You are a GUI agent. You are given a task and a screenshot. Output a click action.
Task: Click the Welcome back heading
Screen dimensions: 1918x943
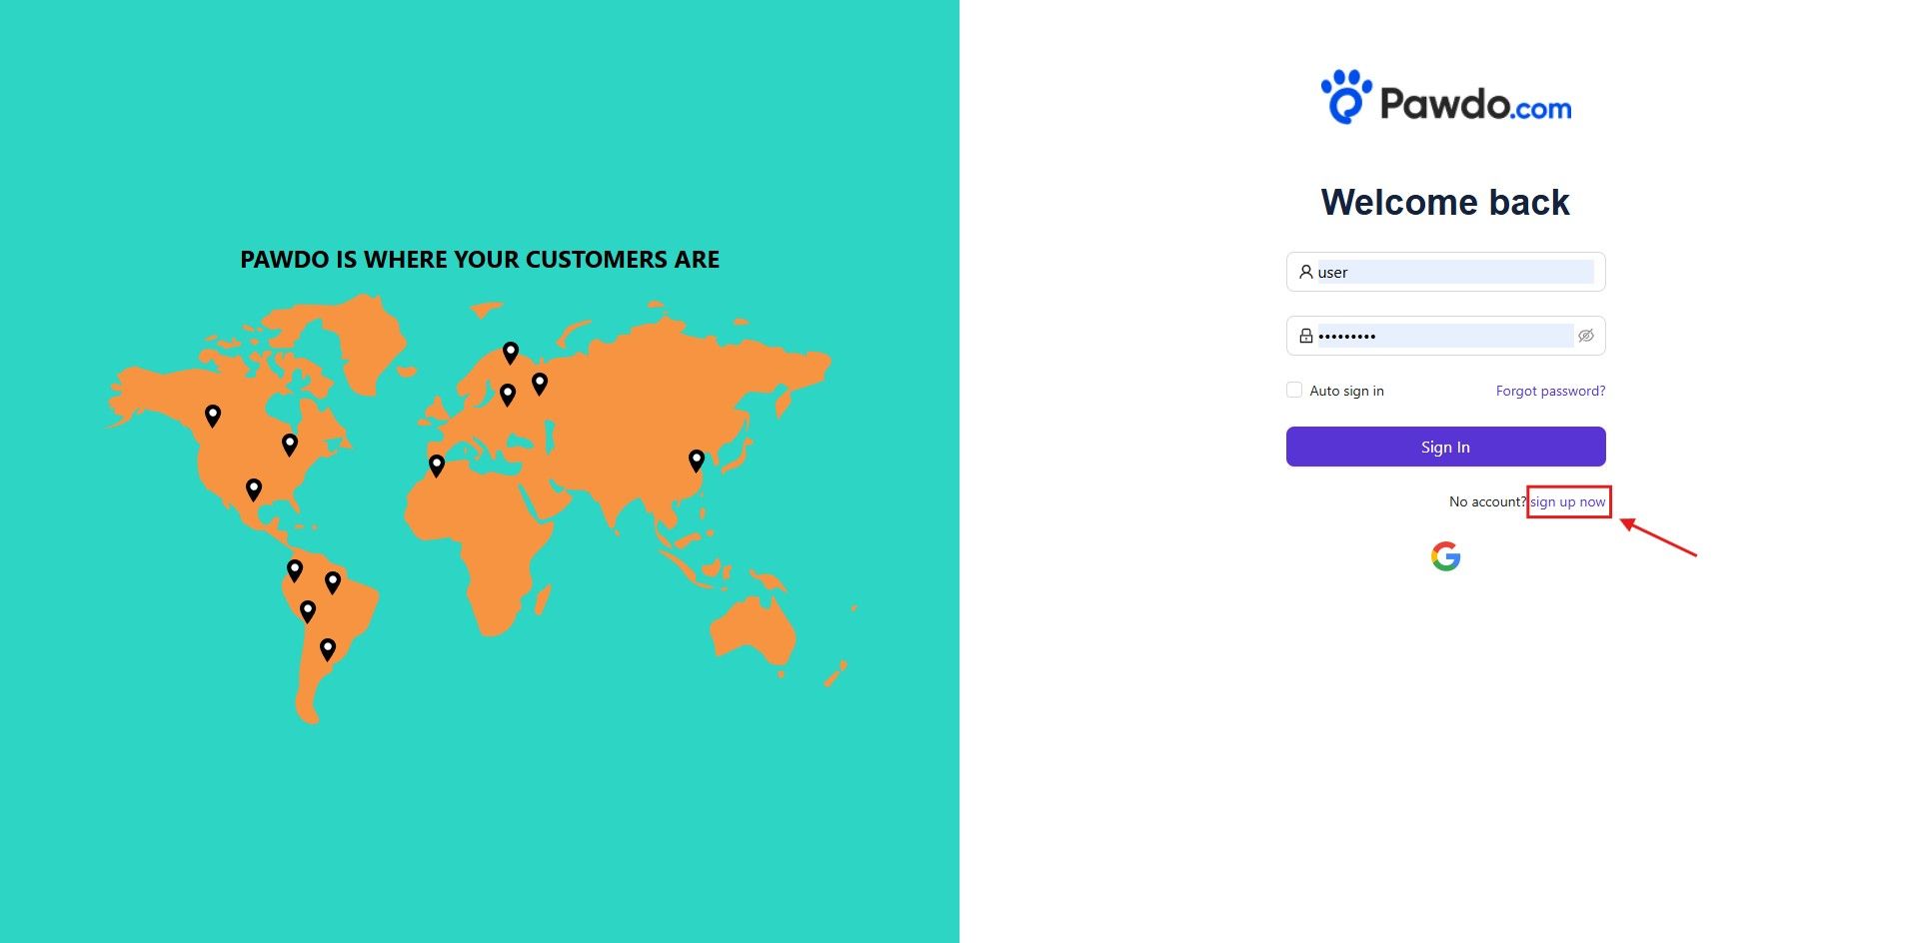tap(1445, 202)
